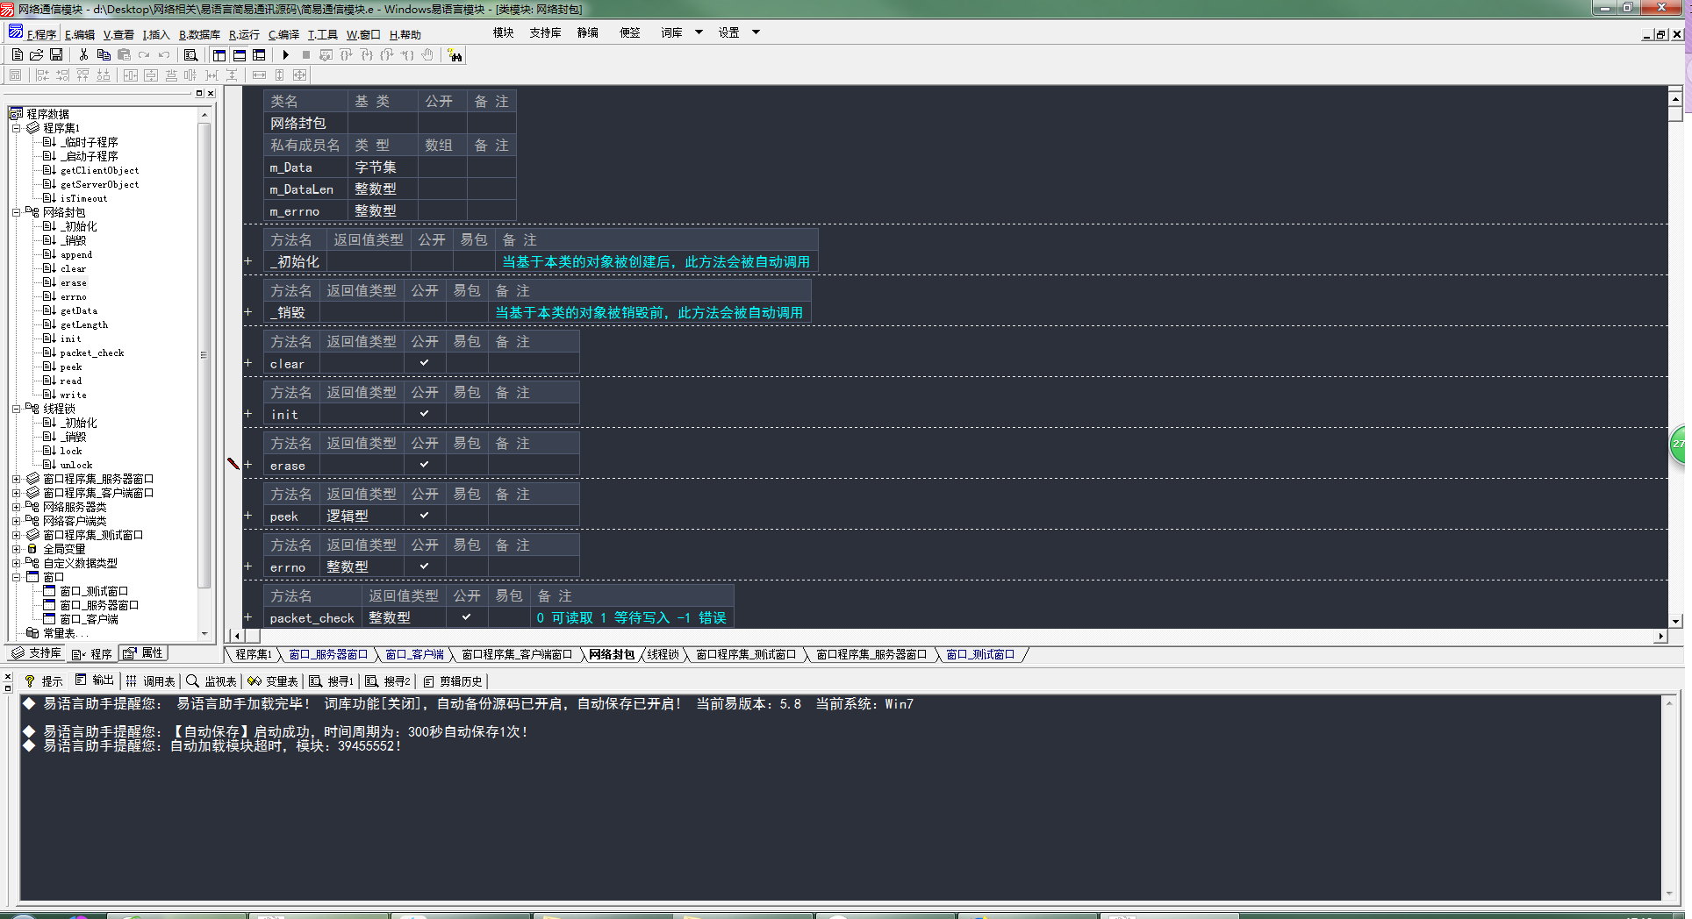Click the Find preview magnifier icon
The image size is (1692, 919).
(190, 54)
